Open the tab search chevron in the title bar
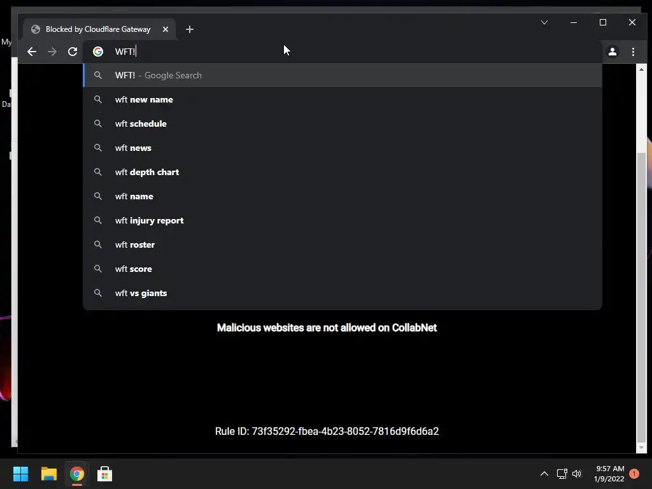652x489 pixels. pos(544,22)
